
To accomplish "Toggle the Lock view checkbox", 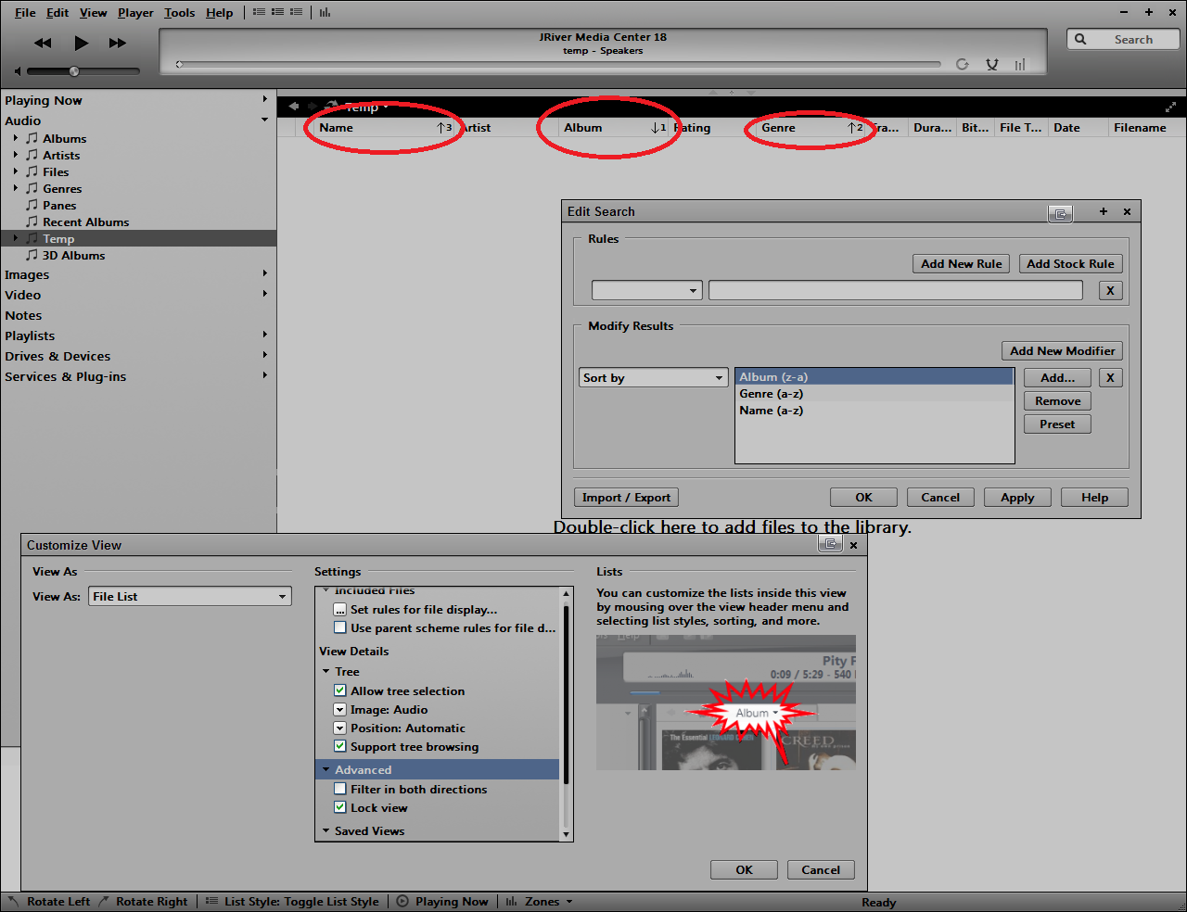I will pyautogui.click(x=340, y=807).
